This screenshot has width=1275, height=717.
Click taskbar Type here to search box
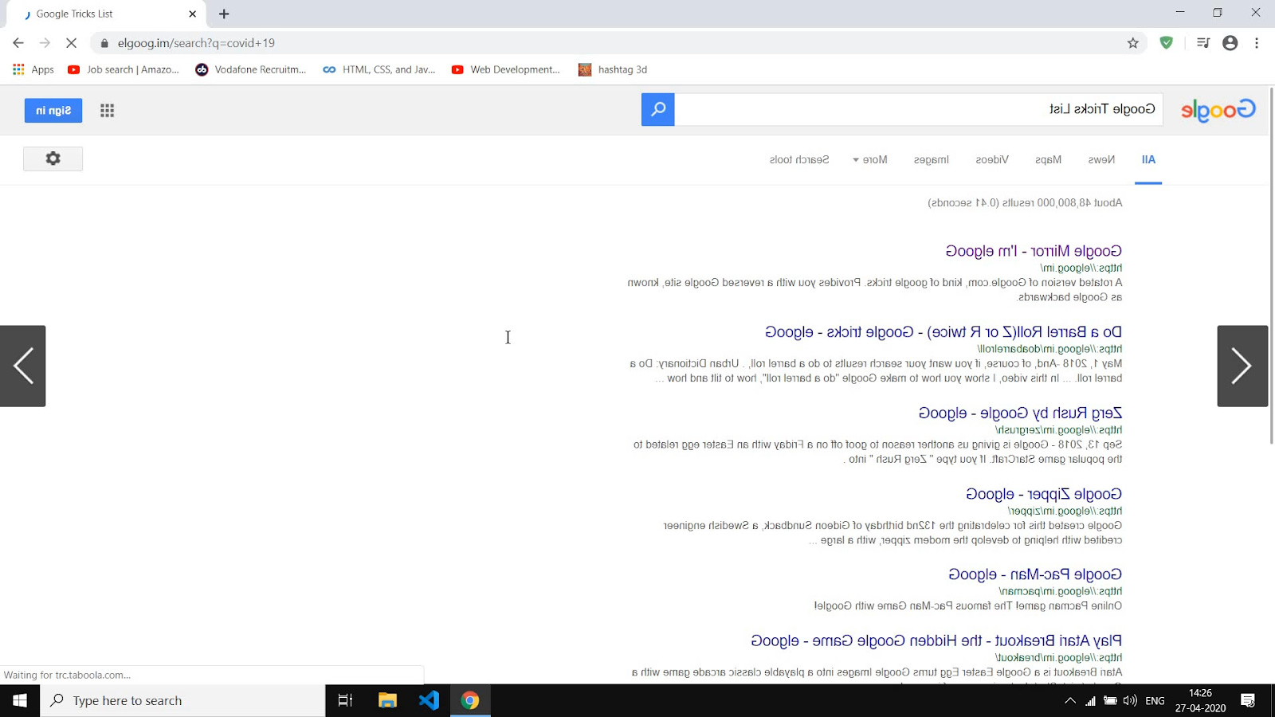tap(182, 700)
